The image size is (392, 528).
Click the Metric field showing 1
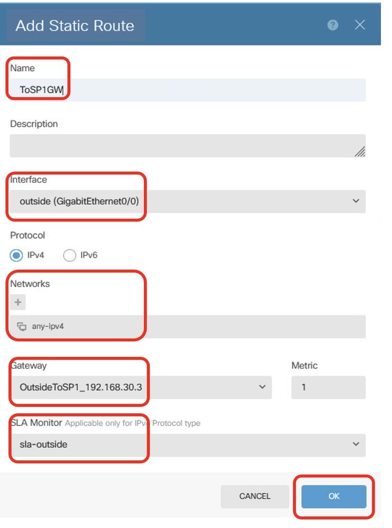[x=329, y=387]
